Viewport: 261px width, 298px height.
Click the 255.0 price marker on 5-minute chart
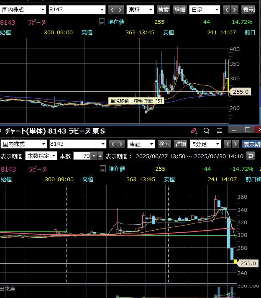[248, 263]
